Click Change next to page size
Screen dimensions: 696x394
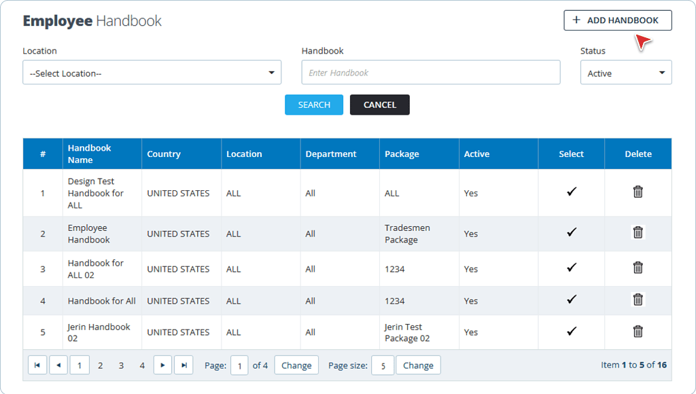pos(417,365)
